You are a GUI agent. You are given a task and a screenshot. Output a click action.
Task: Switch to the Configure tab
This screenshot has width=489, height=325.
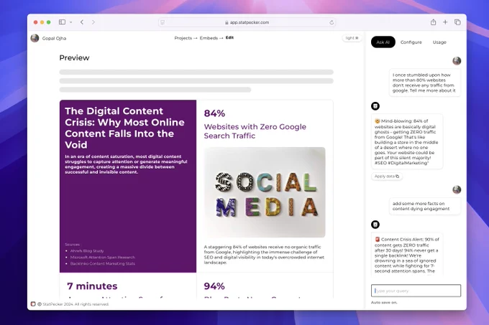tap(411, 42)
